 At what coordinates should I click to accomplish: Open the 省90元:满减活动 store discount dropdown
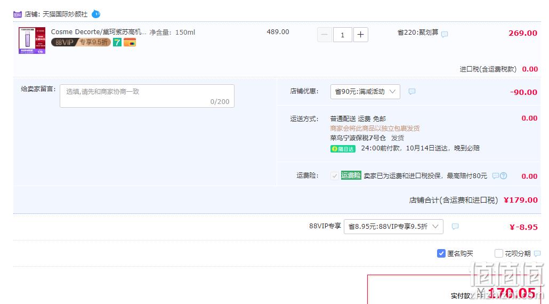click(365, 92)
